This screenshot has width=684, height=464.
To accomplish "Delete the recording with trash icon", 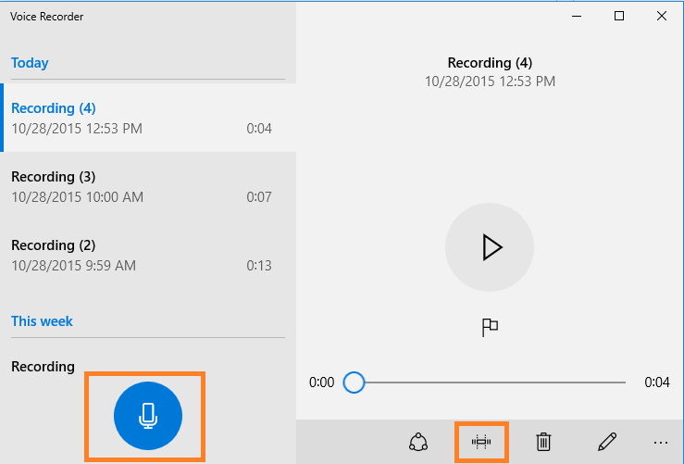I will click(543, 442).
